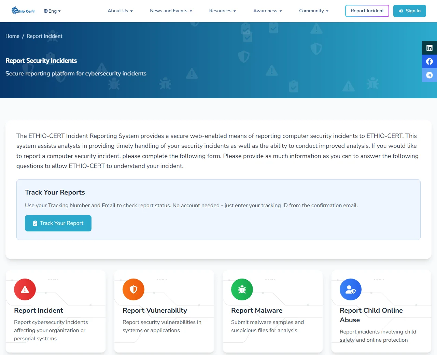Go to Home via breadcrumb
Screen dimensions: 437x355
(x=12, y=36)
